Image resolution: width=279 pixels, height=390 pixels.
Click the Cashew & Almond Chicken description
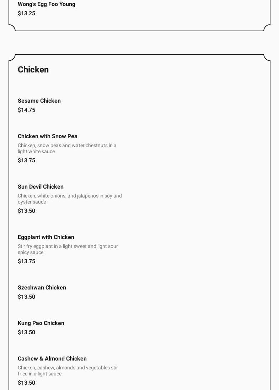[x=68, y=371]
